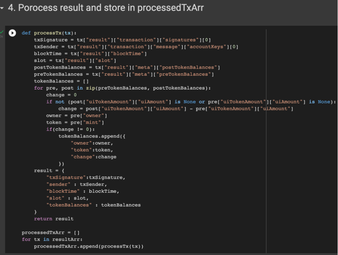
Task: Click the txSignature assignment line
Action: (x=122, y=40)
